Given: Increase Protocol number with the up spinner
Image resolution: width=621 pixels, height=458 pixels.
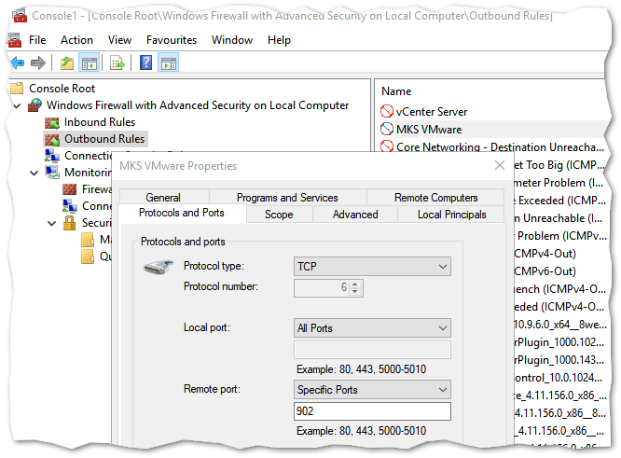Looking at the screenshot, I should point(355,285).
